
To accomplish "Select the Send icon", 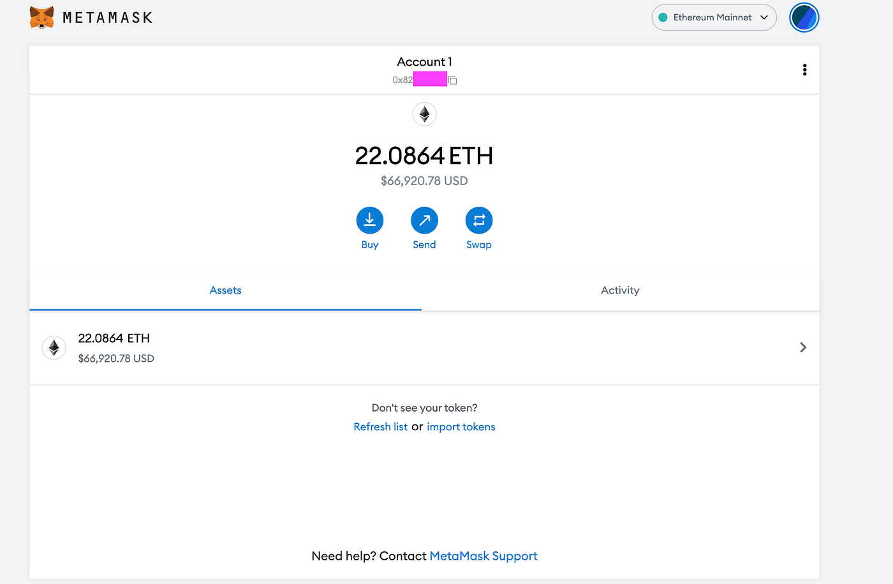I will pyautogui.click(x=424, y=220).
